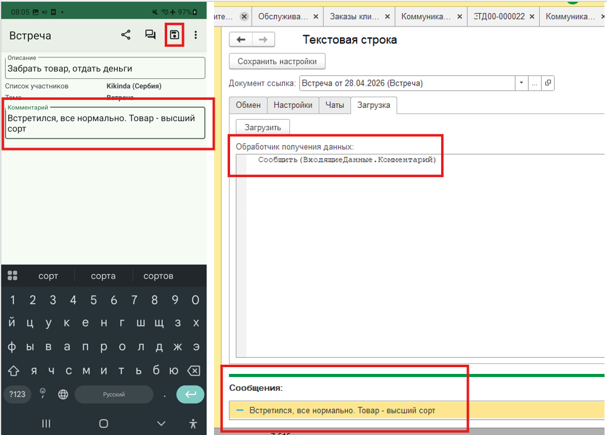Image resolution: width=607 pixels, height=435 pixels.
Task: Tap the Комментарий text field
Action: pos(105,123)
